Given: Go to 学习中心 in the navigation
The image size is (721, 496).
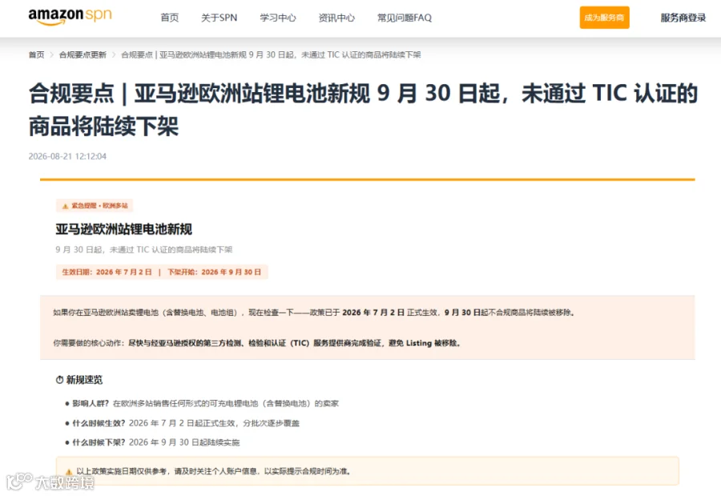Looking at the screenshot, I should coord(278,18).
